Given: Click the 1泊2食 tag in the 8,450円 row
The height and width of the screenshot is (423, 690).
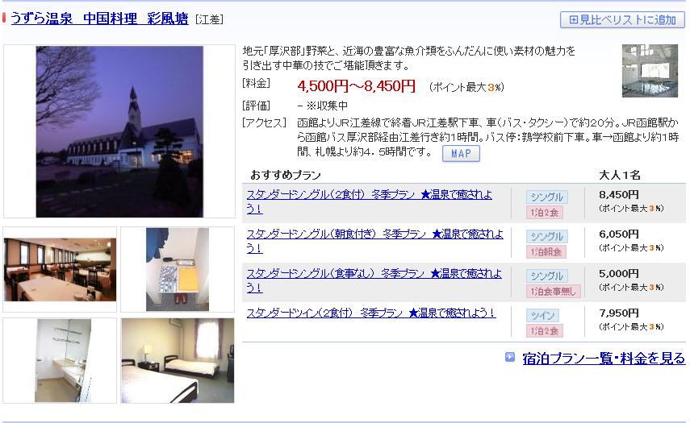Looking at the screenshot, I should pos(545,213).
